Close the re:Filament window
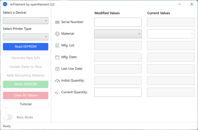 pos(192,4)
